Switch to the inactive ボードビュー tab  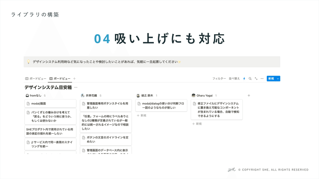tap(35, 78)
